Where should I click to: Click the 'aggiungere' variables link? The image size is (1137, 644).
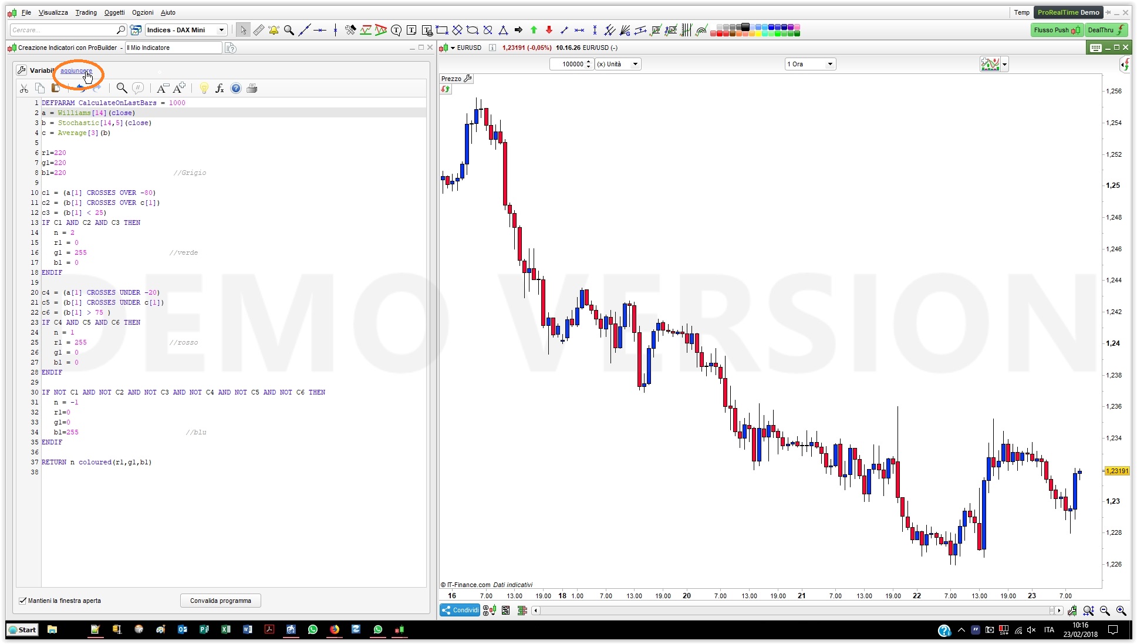(x=76, y=70)
